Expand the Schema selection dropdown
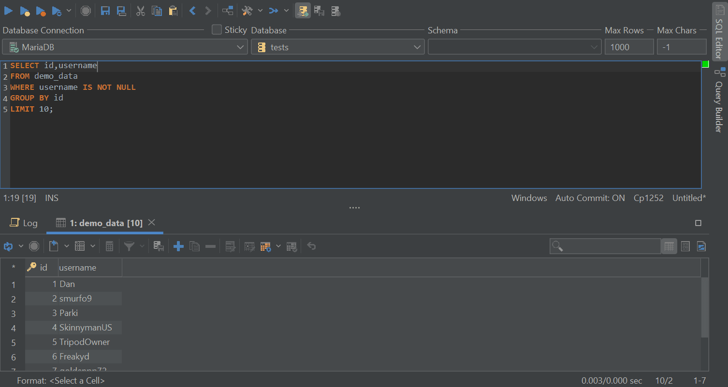The image size is (728, 387). click(x=594, y=47)
